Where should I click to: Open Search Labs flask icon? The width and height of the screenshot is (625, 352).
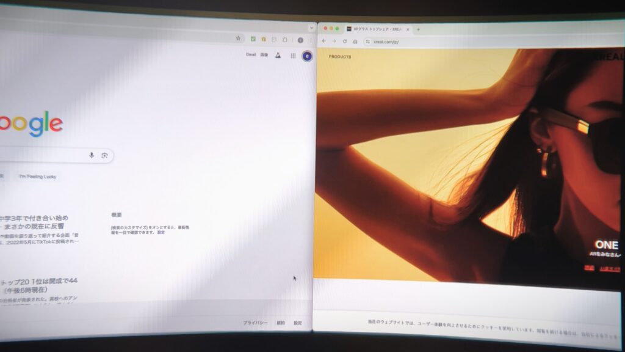[x=278, y=55]
